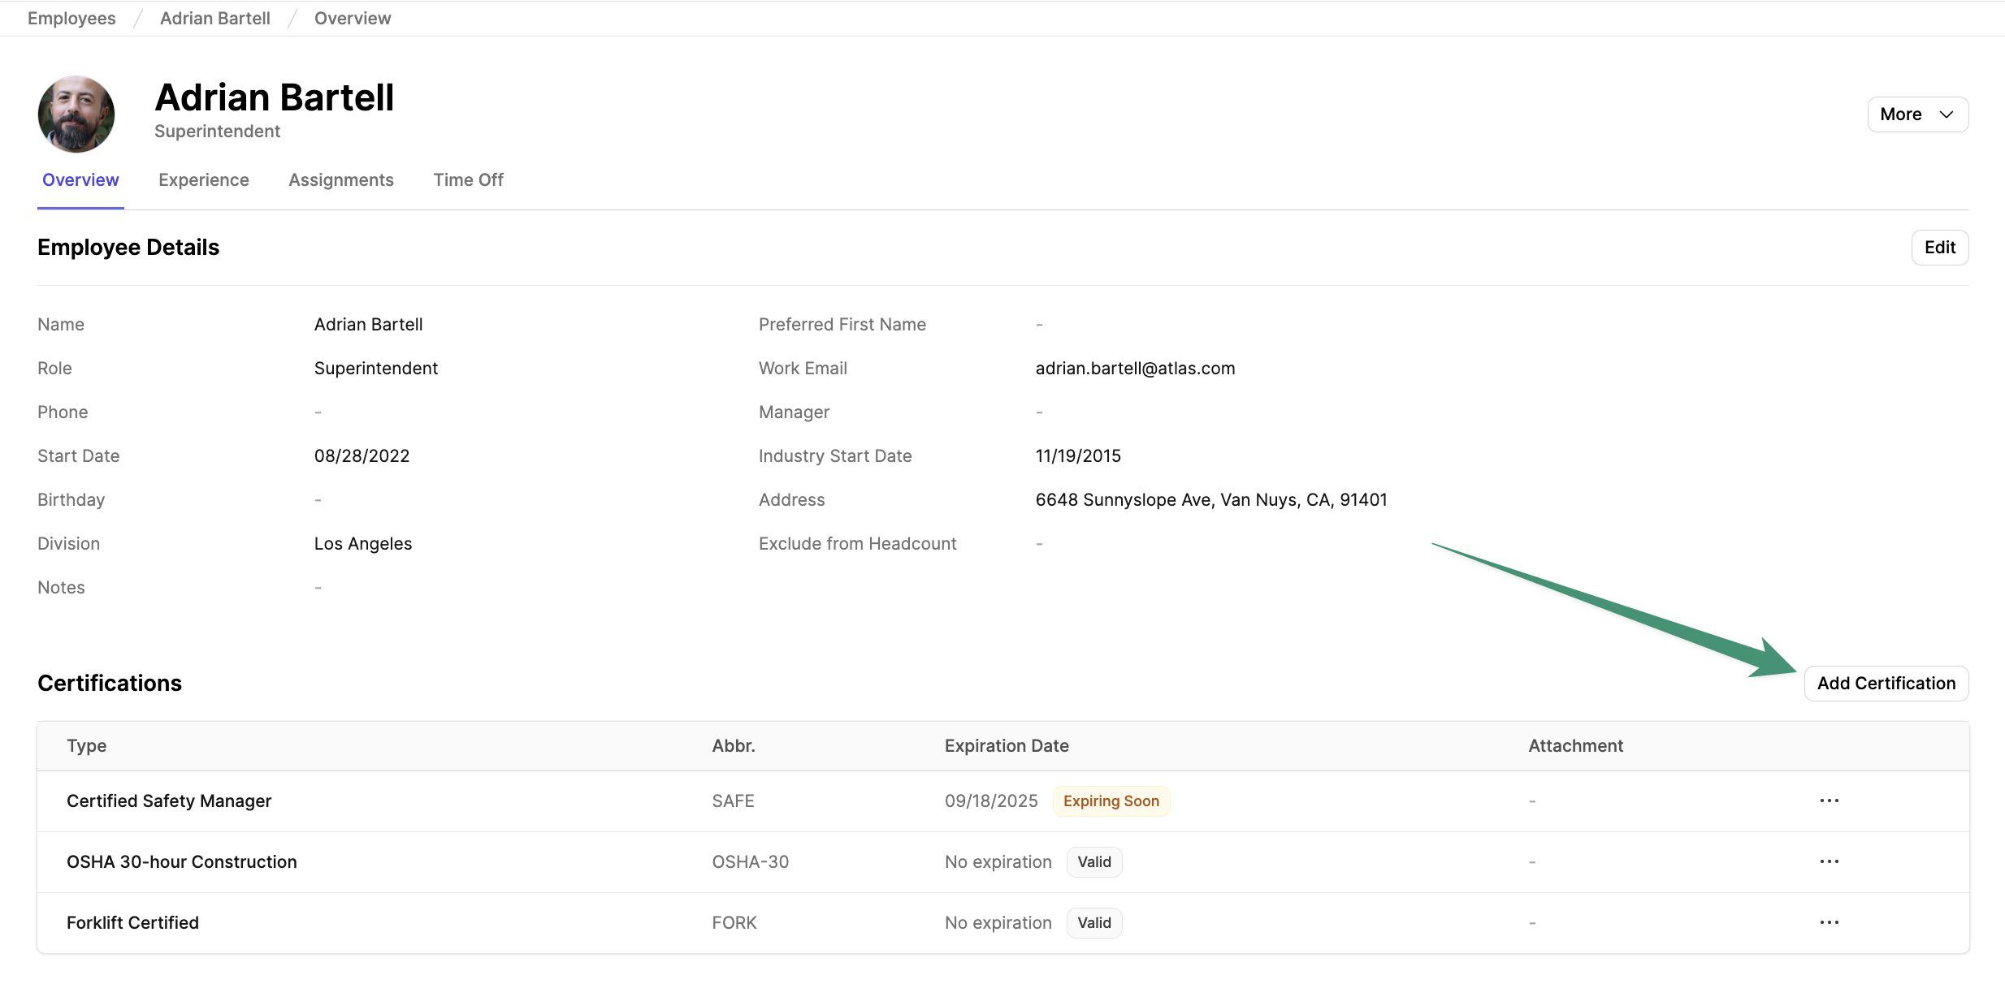Click the Role value Superintendent
2005x984 pixels.
(376, 369)
